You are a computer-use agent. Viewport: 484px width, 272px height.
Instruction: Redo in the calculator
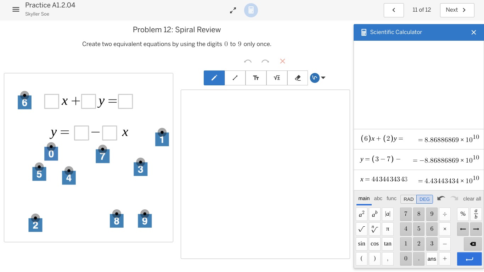pos(454,198)
